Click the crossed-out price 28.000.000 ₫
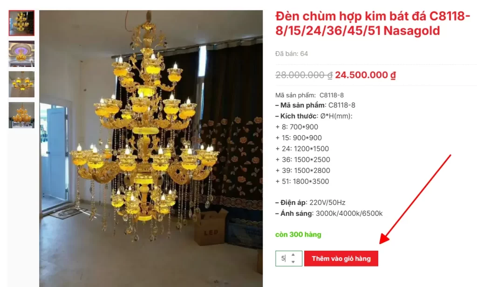 pyautogui.click(x=304, y=75)
